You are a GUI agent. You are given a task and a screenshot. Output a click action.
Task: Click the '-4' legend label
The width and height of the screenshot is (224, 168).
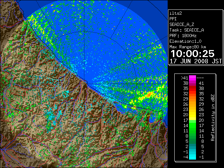tap(185, 157)
